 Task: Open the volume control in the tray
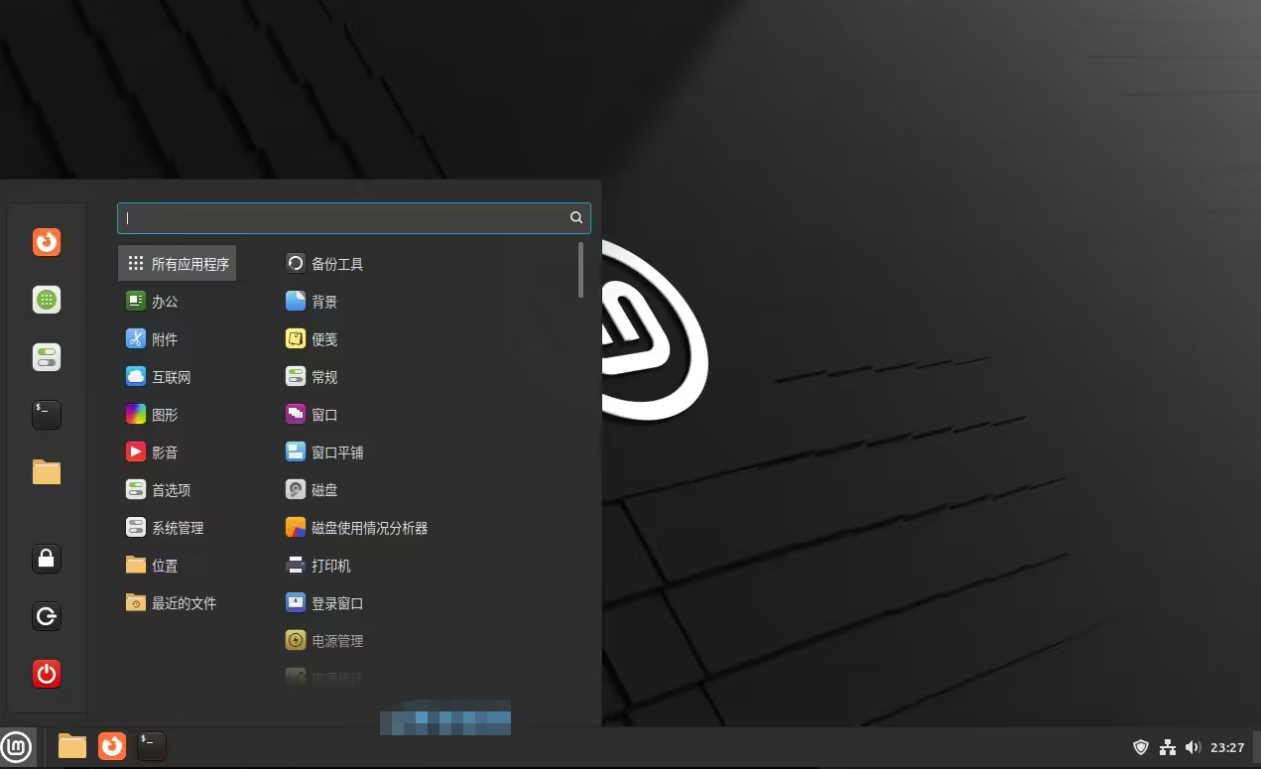click(1194, 747)
